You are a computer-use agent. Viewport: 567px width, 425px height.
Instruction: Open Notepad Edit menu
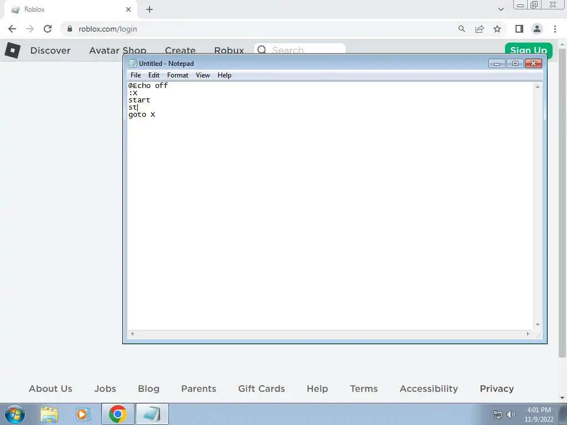[154, 75]
